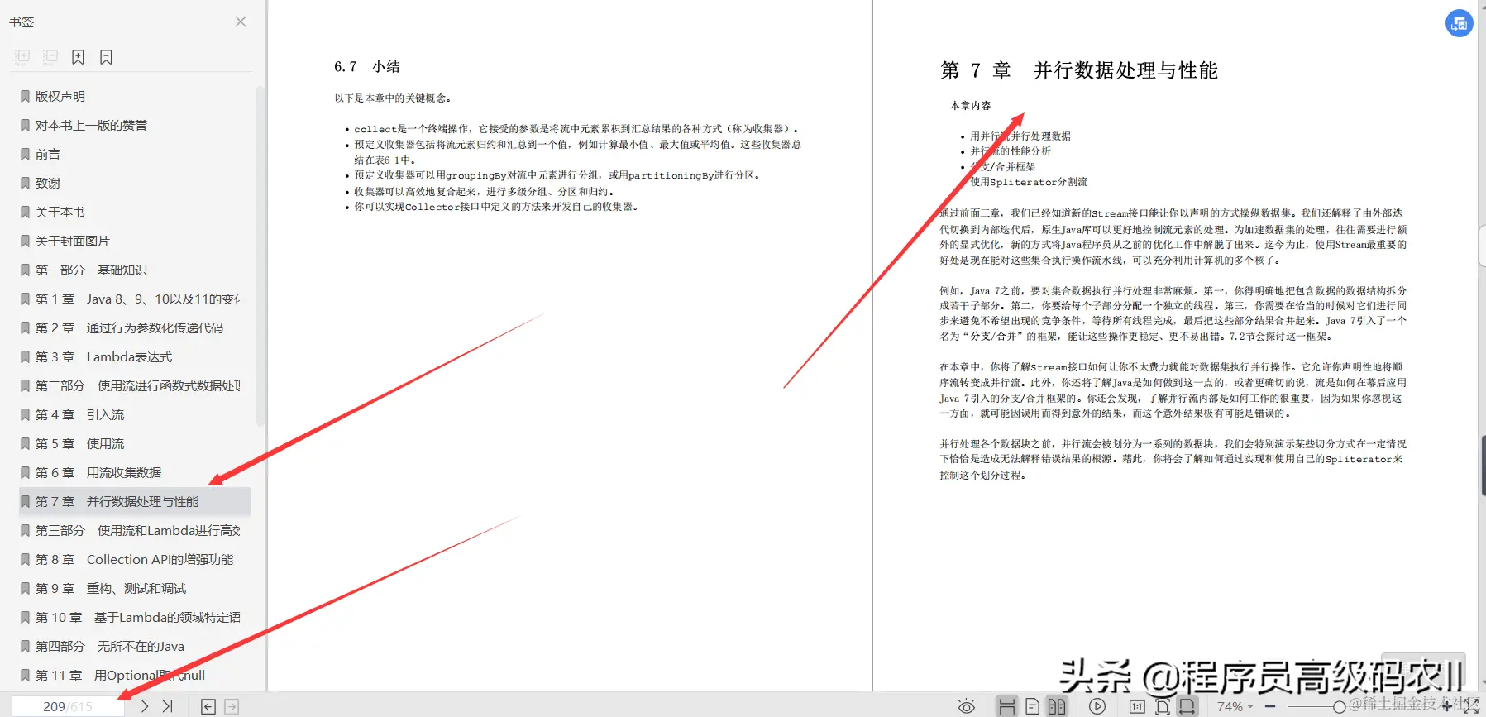Select 第四部分 无所不在的Java bookmark

tap(134, 646)
